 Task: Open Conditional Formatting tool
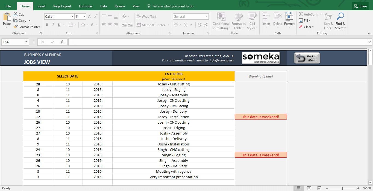click(221, 21)
